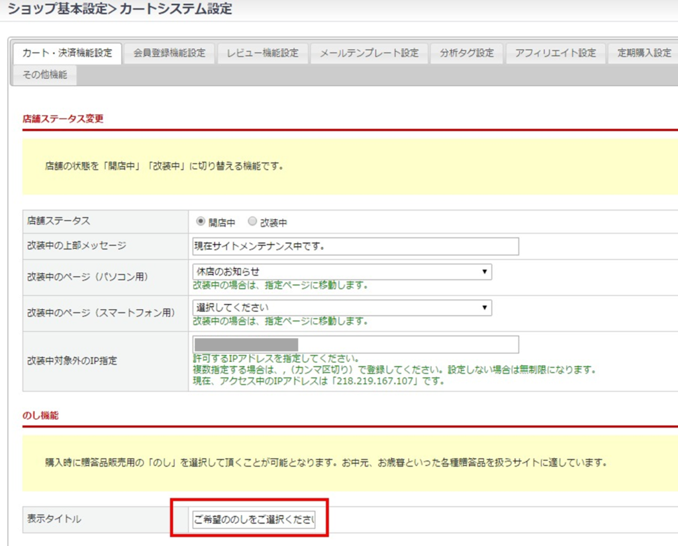Switch to the 定期購入設定 tab
678x546 pixels.
[x=644, y=54]
